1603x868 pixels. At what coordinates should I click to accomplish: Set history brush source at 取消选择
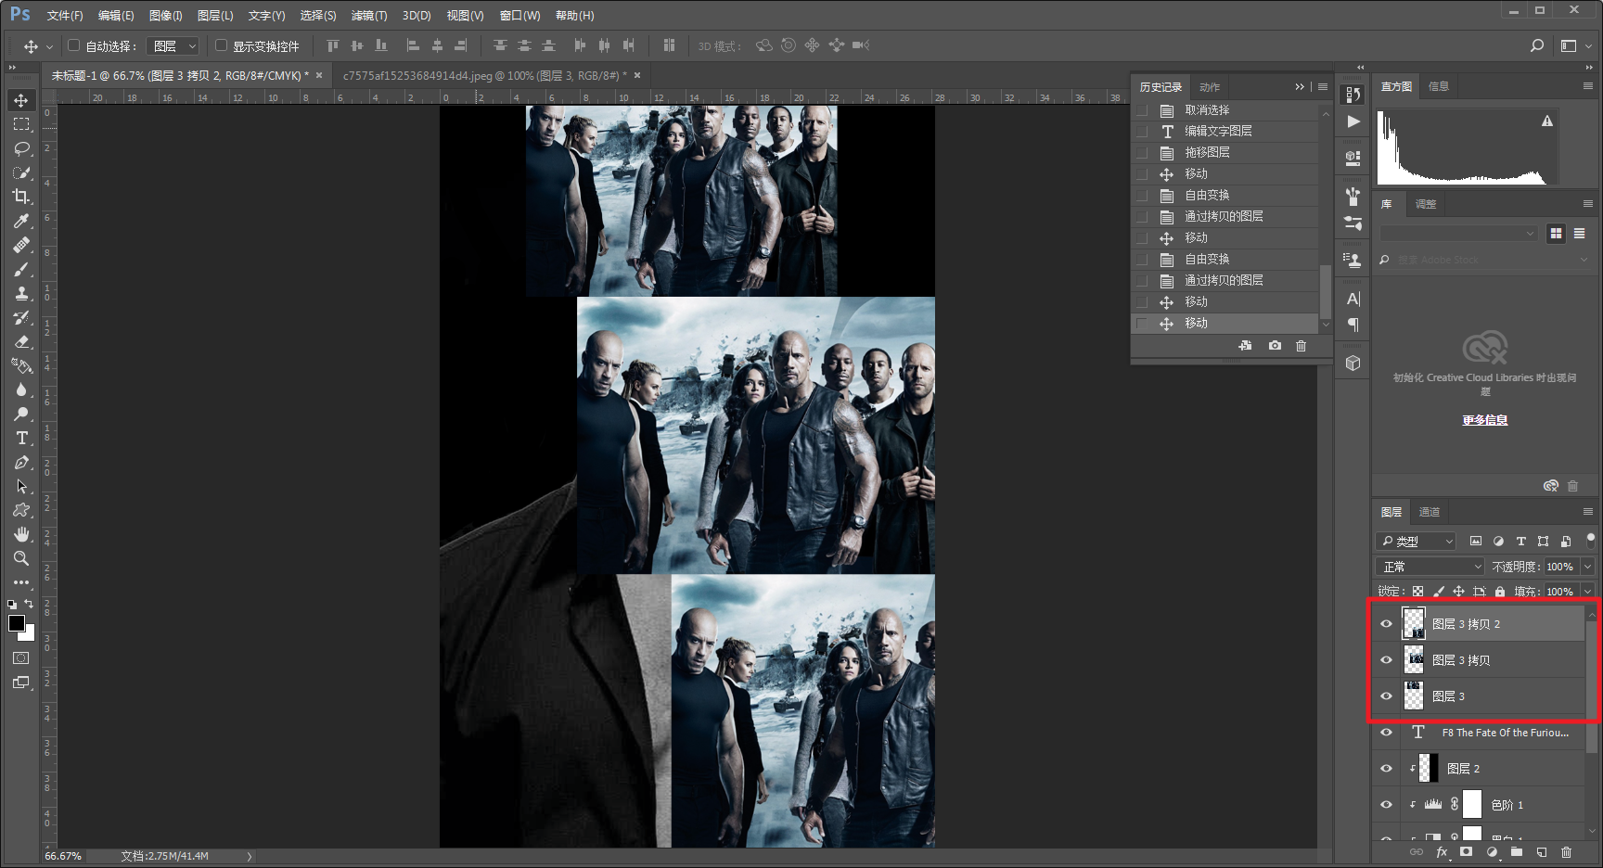1142,110
